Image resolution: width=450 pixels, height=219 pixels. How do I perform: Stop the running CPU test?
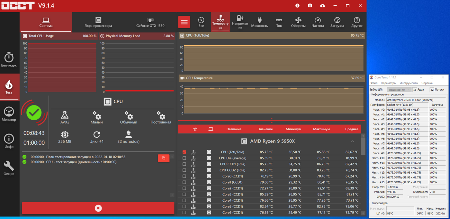point(98,208)
